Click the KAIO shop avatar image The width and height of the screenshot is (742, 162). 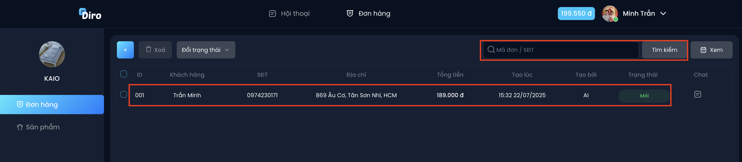pyautogui.click(x=52, y=54)
